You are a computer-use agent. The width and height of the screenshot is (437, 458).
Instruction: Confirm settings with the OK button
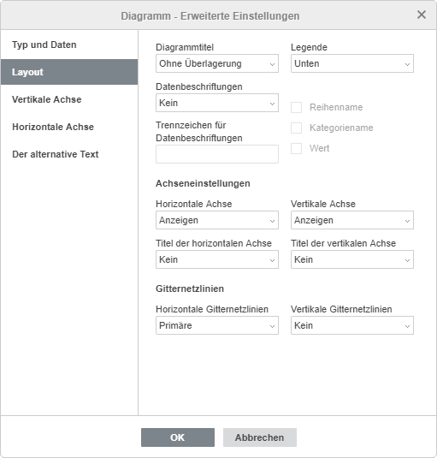(x=178, y=437)
